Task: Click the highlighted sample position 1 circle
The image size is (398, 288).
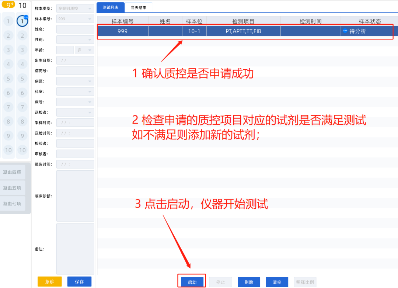Action: pos(22,22)
